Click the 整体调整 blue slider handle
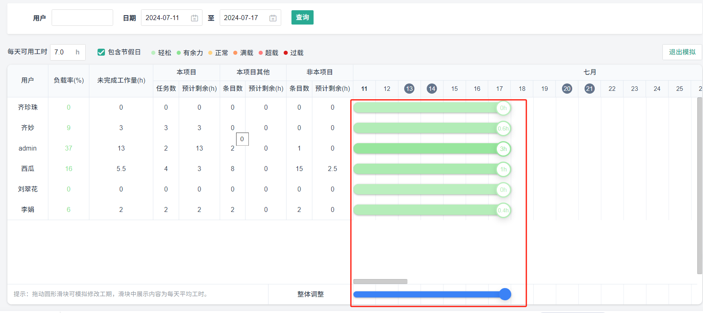 pyautogui.click(x=505, y=294)
